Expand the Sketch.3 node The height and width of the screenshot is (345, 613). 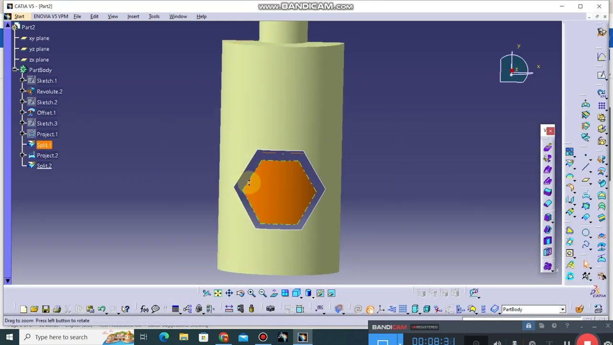(x=23, y=123)
